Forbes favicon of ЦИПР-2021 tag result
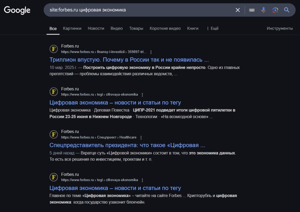 coord(54,92)
